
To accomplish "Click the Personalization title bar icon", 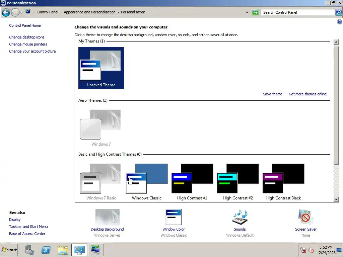I will tap(3, 3).
